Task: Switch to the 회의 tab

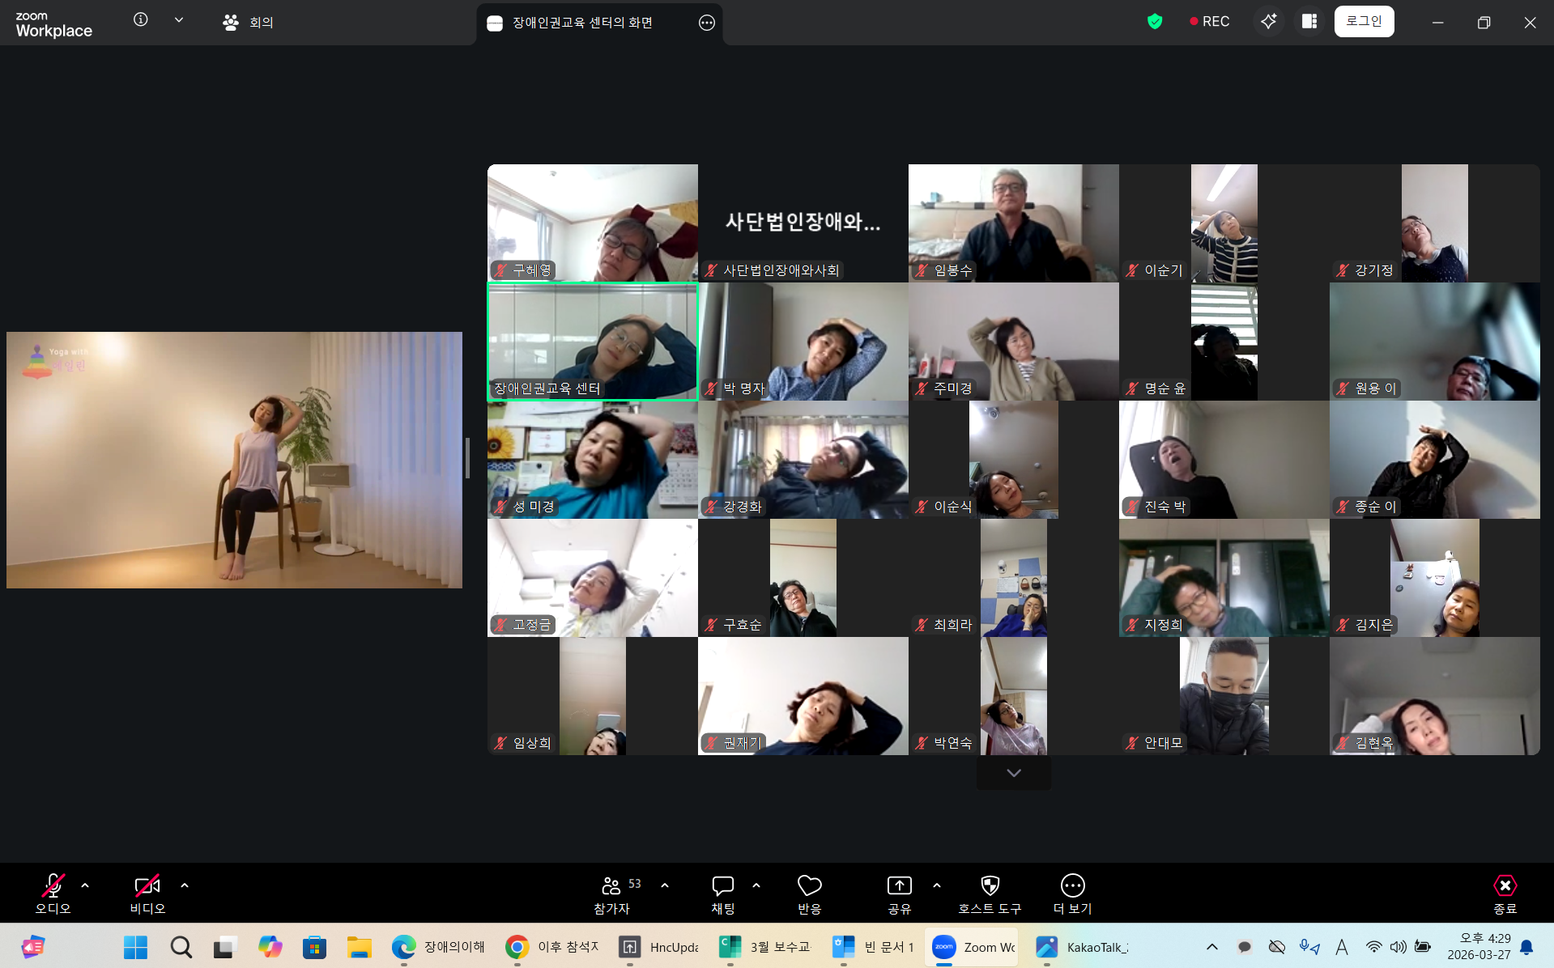Action: [x=249, y=23]
